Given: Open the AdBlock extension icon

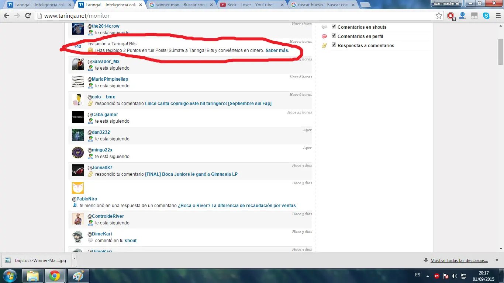Looking at the screenshot, I should coord(451,16).
